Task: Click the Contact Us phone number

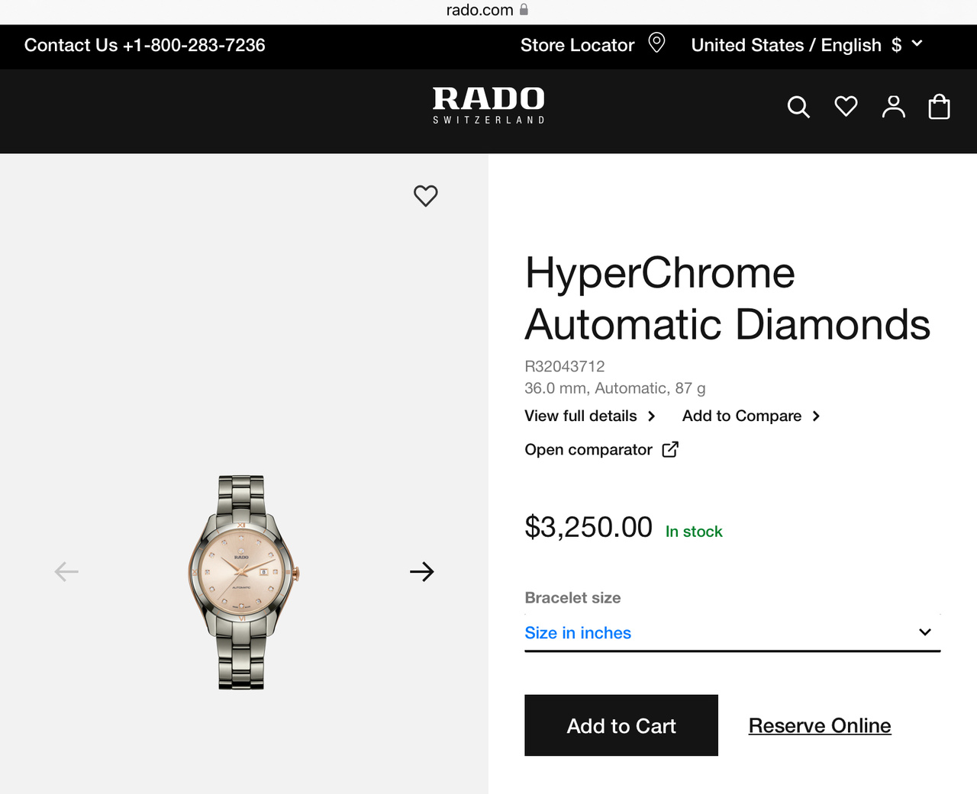Action: tap(194, 45)
